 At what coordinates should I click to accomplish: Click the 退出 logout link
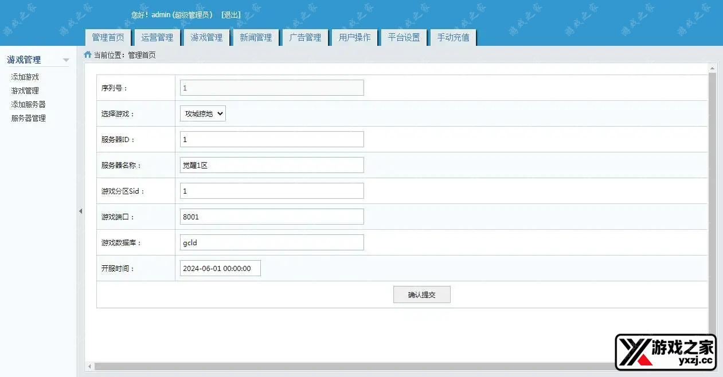[231, 15]
